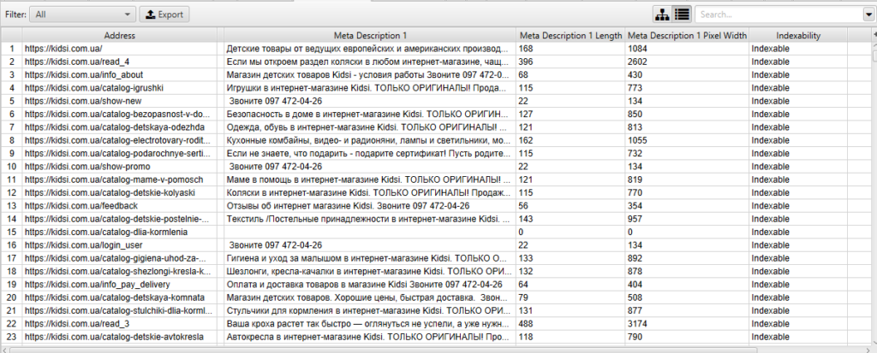Sort by the Indexability column header
Image resolution: width=877 pixels, height=353 pixels.
click(x=798, y=36)
